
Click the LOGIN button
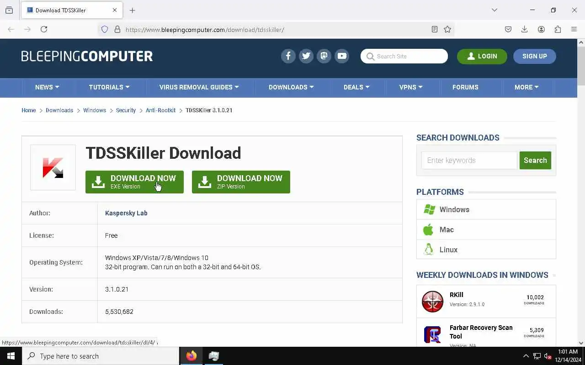[x=482, y=56]
